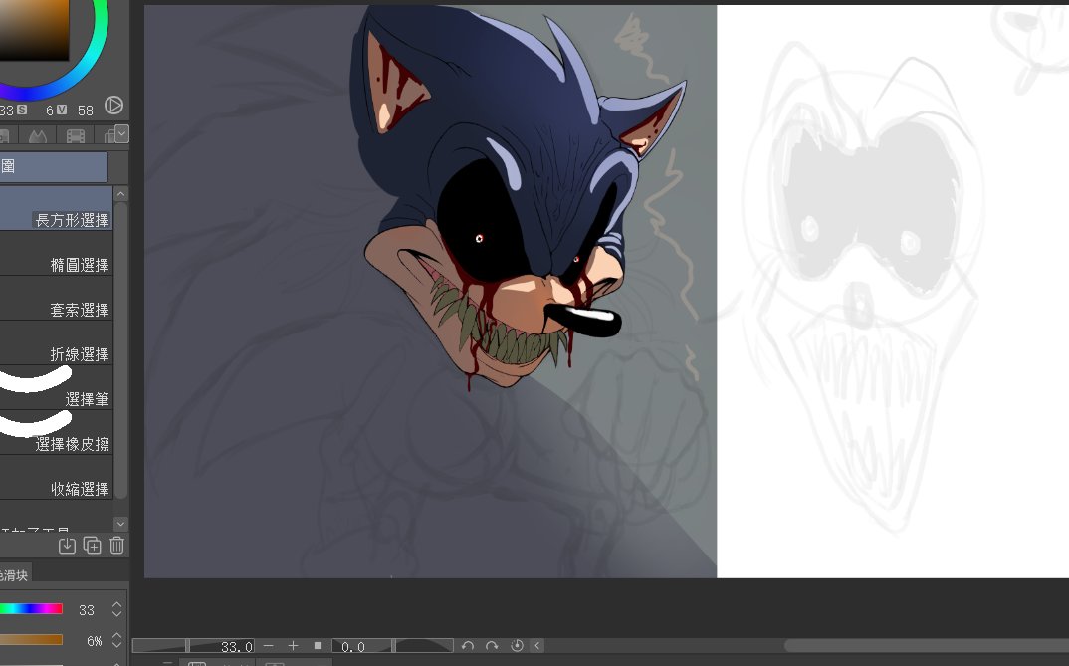Adjust the rainbow hue slider bar

pos(32,608)
